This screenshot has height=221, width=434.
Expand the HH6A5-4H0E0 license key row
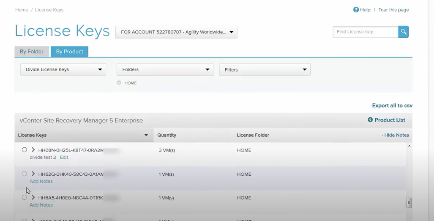click(33, 197)
